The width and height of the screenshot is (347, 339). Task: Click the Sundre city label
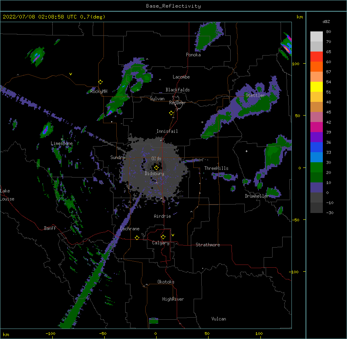(x=118, y=157)
